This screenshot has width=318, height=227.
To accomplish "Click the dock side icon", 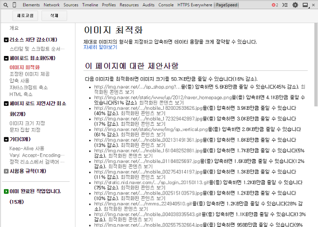I will click(x=305, y=5).
